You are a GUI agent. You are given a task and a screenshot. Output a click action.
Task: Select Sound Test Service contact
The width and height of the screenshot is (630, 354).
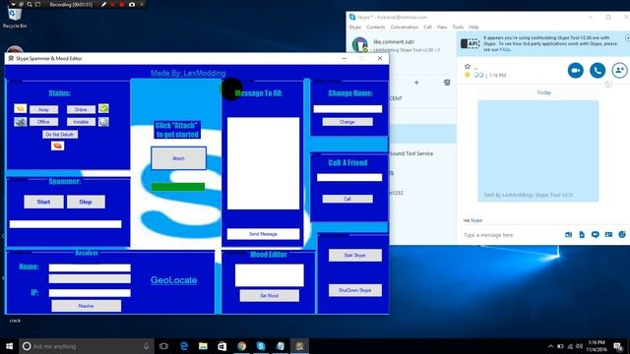tap(410, 153)
